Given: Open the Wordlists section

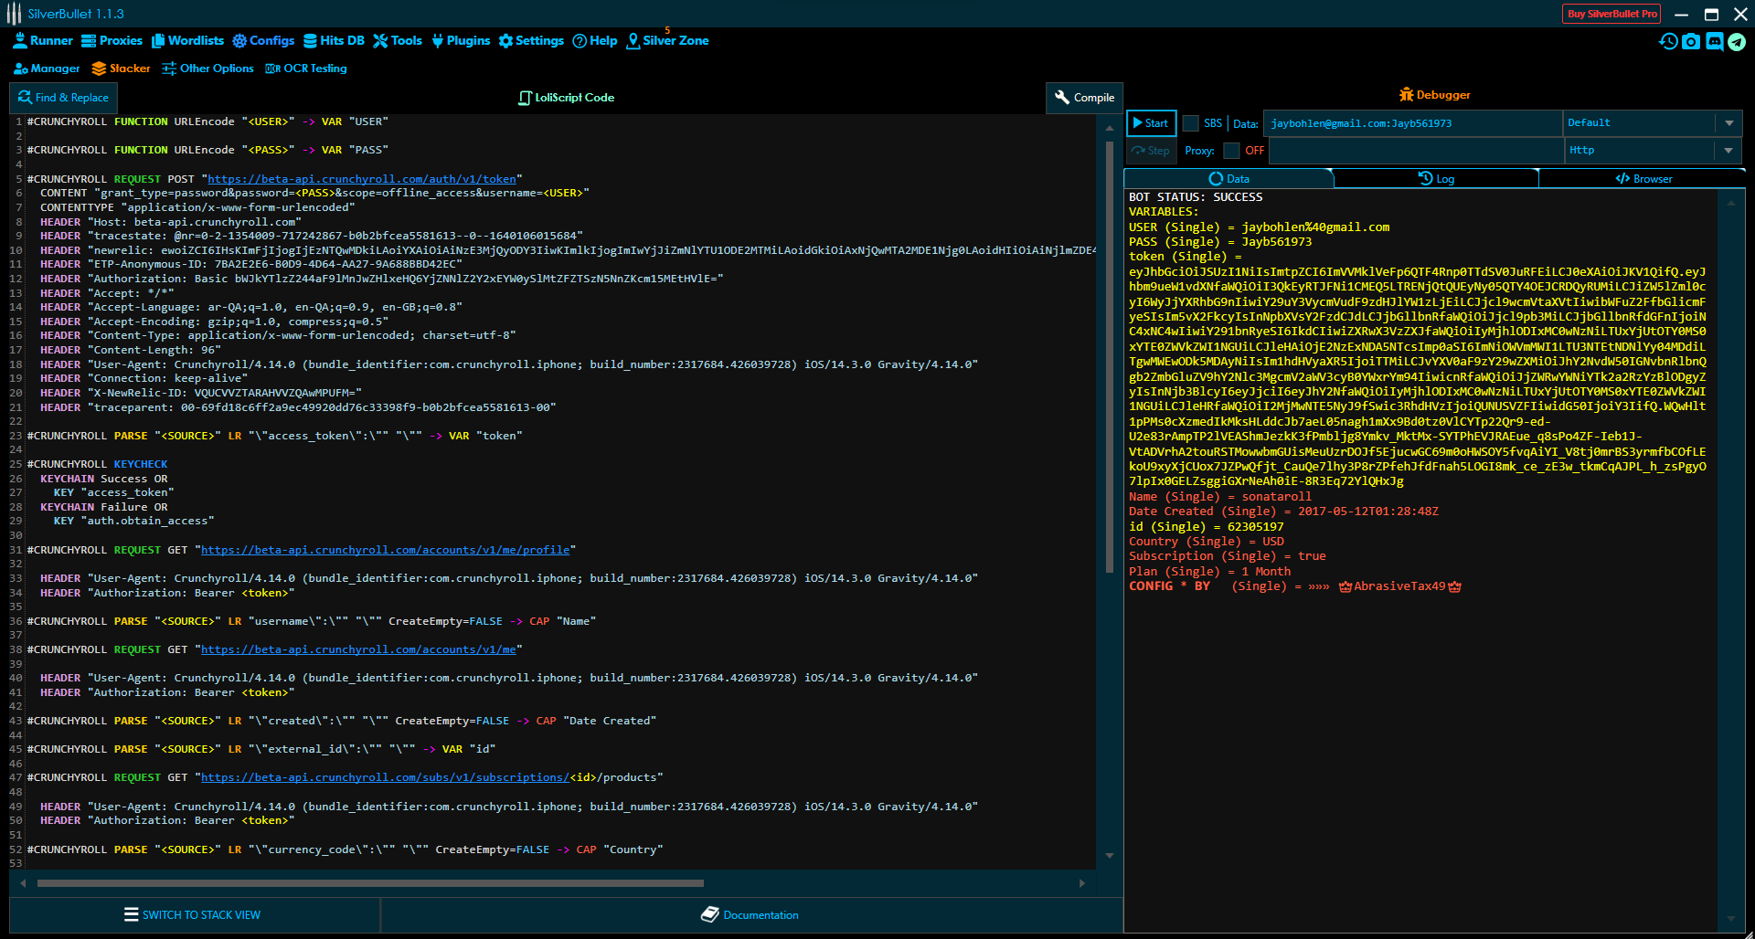Looking at the screenshot, I should click(x=187, y=40).
